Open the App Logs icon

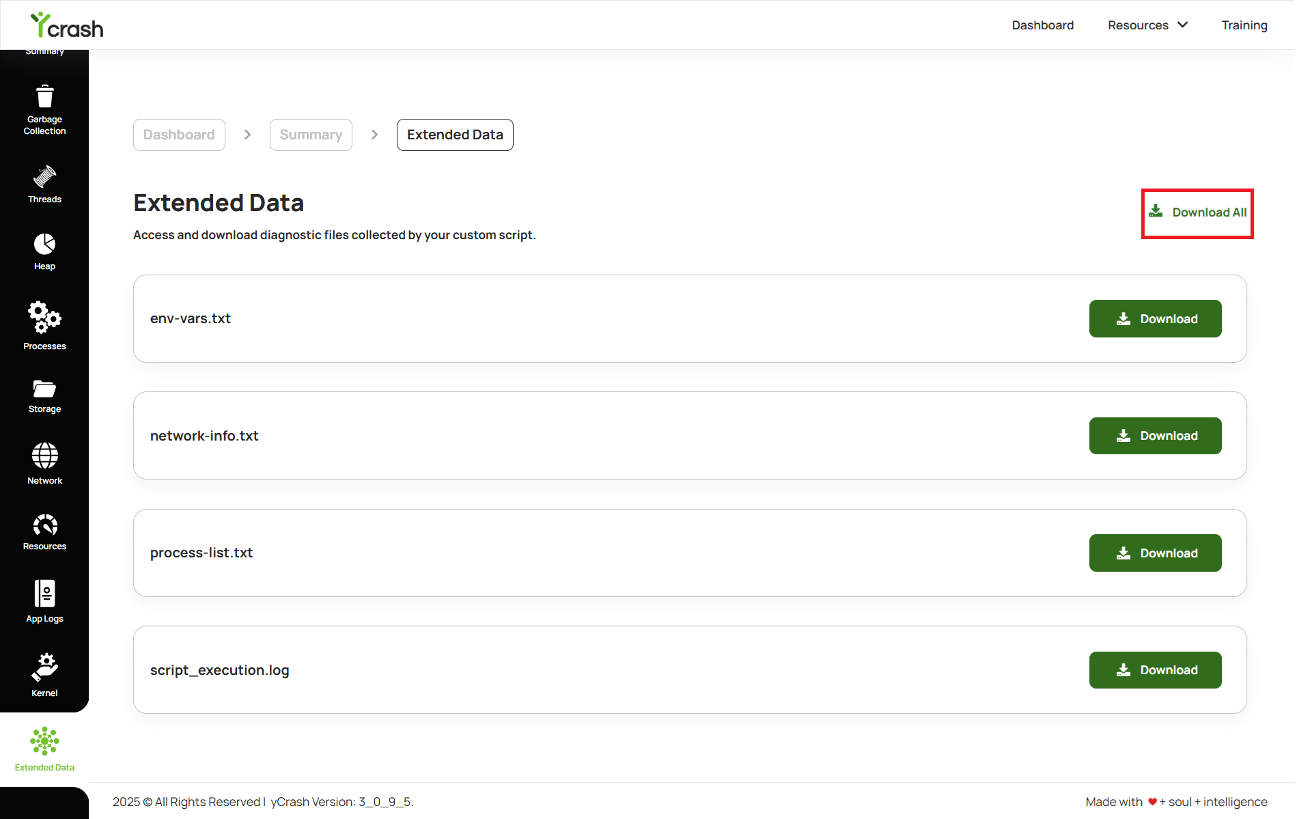pyautogui.click(x=44, y=594)
